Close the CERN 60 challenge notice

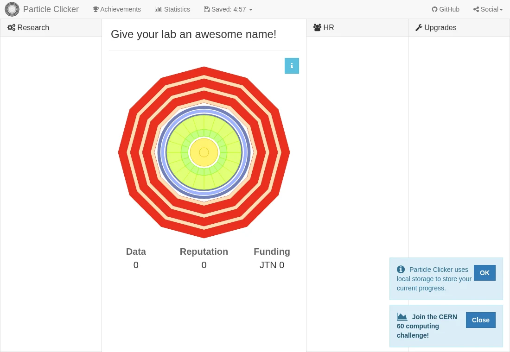(481, 320)
